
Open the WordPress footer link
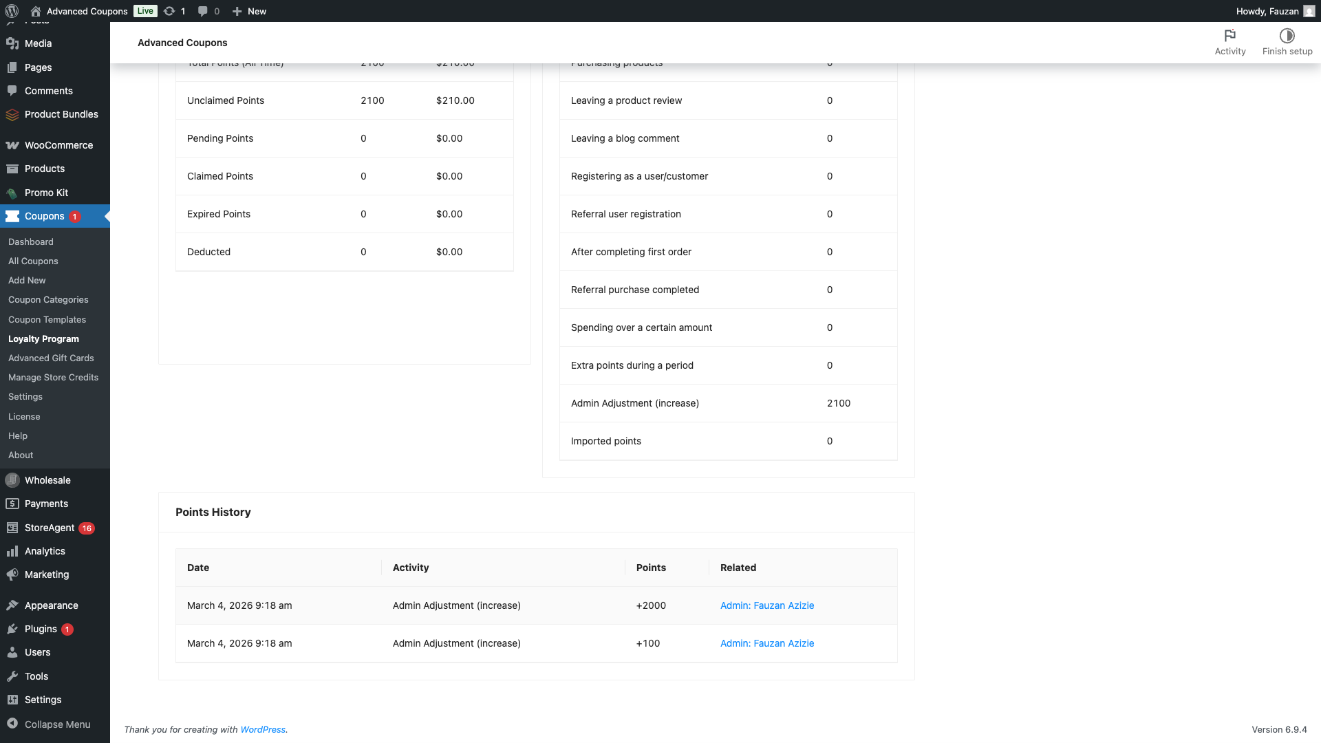pos(262,729)
